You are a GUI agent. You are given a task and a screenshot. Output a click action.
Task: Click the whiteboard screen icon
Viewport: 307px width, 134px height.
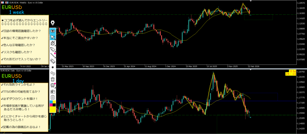[x=53, y=85]
